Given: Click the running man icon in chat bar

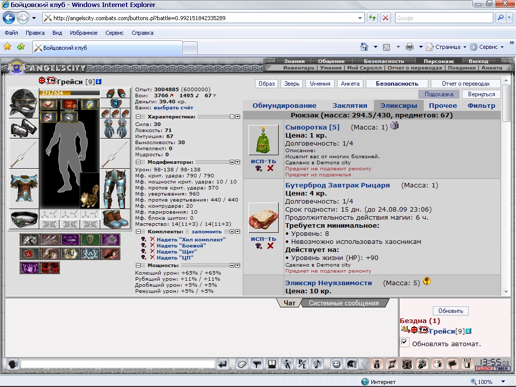Looking at the screenshot, I should [x=287, y=364].
